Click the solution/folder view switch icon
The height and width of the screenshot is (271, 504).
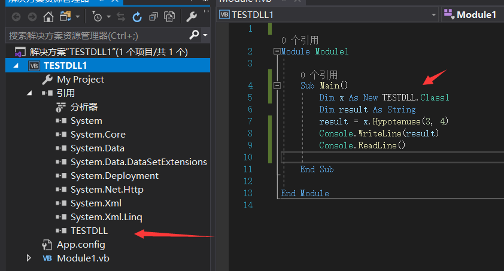(x=65, y=16)
